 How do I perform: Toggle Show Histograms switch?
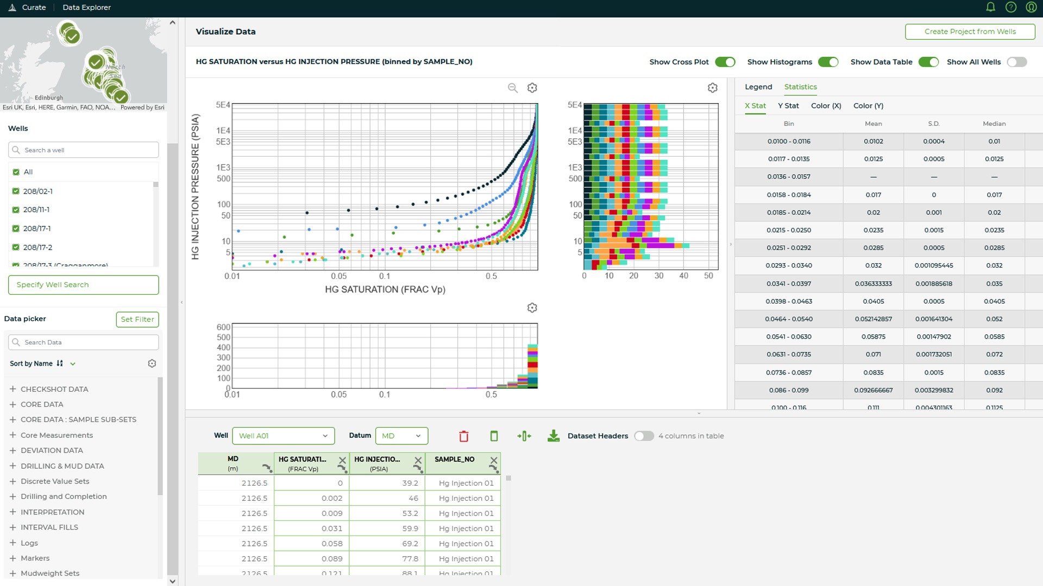point(828,62)
